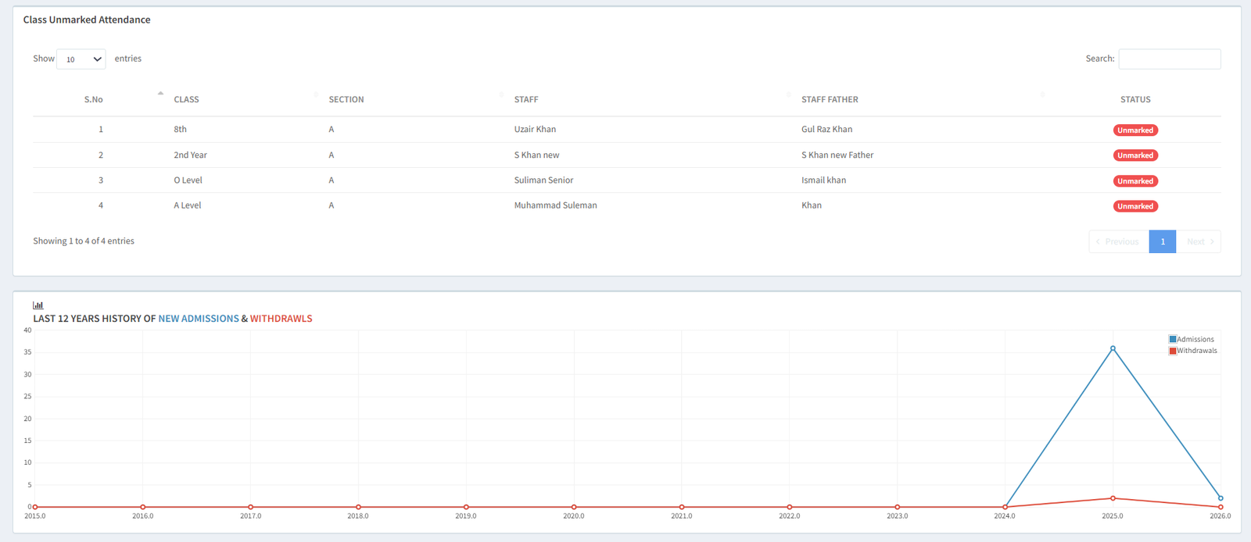The image size is (1251, 542).
Task: Toggle the Admissions legend blue swatch
Action: pos(1173,340)
